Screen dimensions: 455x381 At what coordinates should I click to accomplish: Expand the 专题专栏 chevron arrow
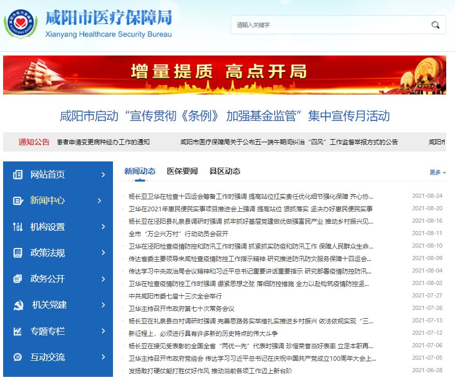point(103,331)
